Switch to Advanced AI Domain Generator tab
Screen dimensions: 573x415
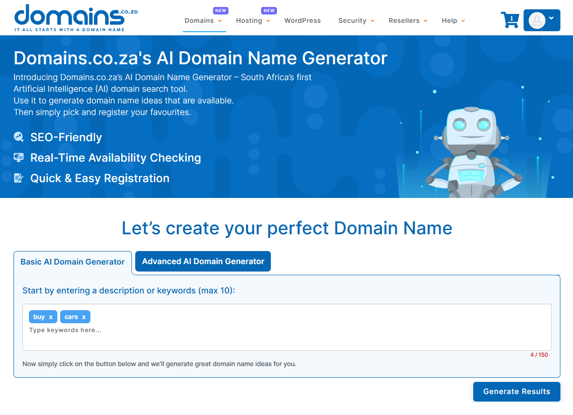[x=203, y=261]
